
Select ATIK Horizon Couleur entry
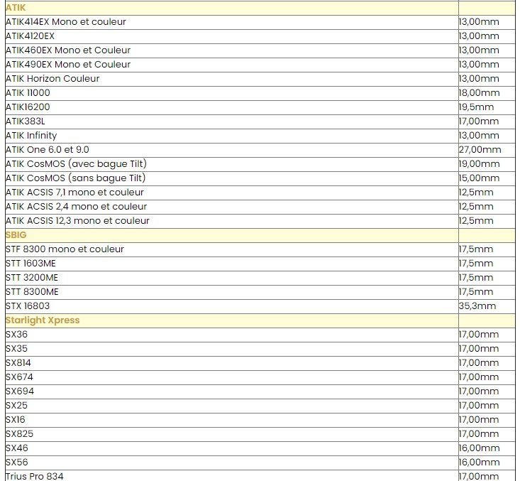pos(52,79)
